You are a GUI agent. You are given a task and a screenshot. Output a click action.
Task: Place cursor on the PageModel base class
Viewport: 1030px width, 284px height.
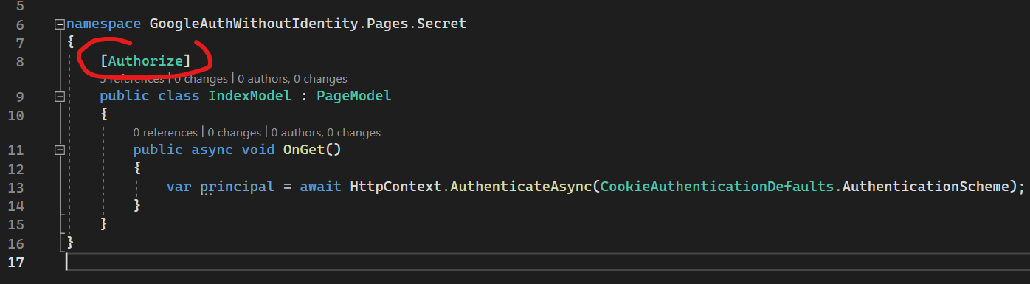(x=354, y=96)
